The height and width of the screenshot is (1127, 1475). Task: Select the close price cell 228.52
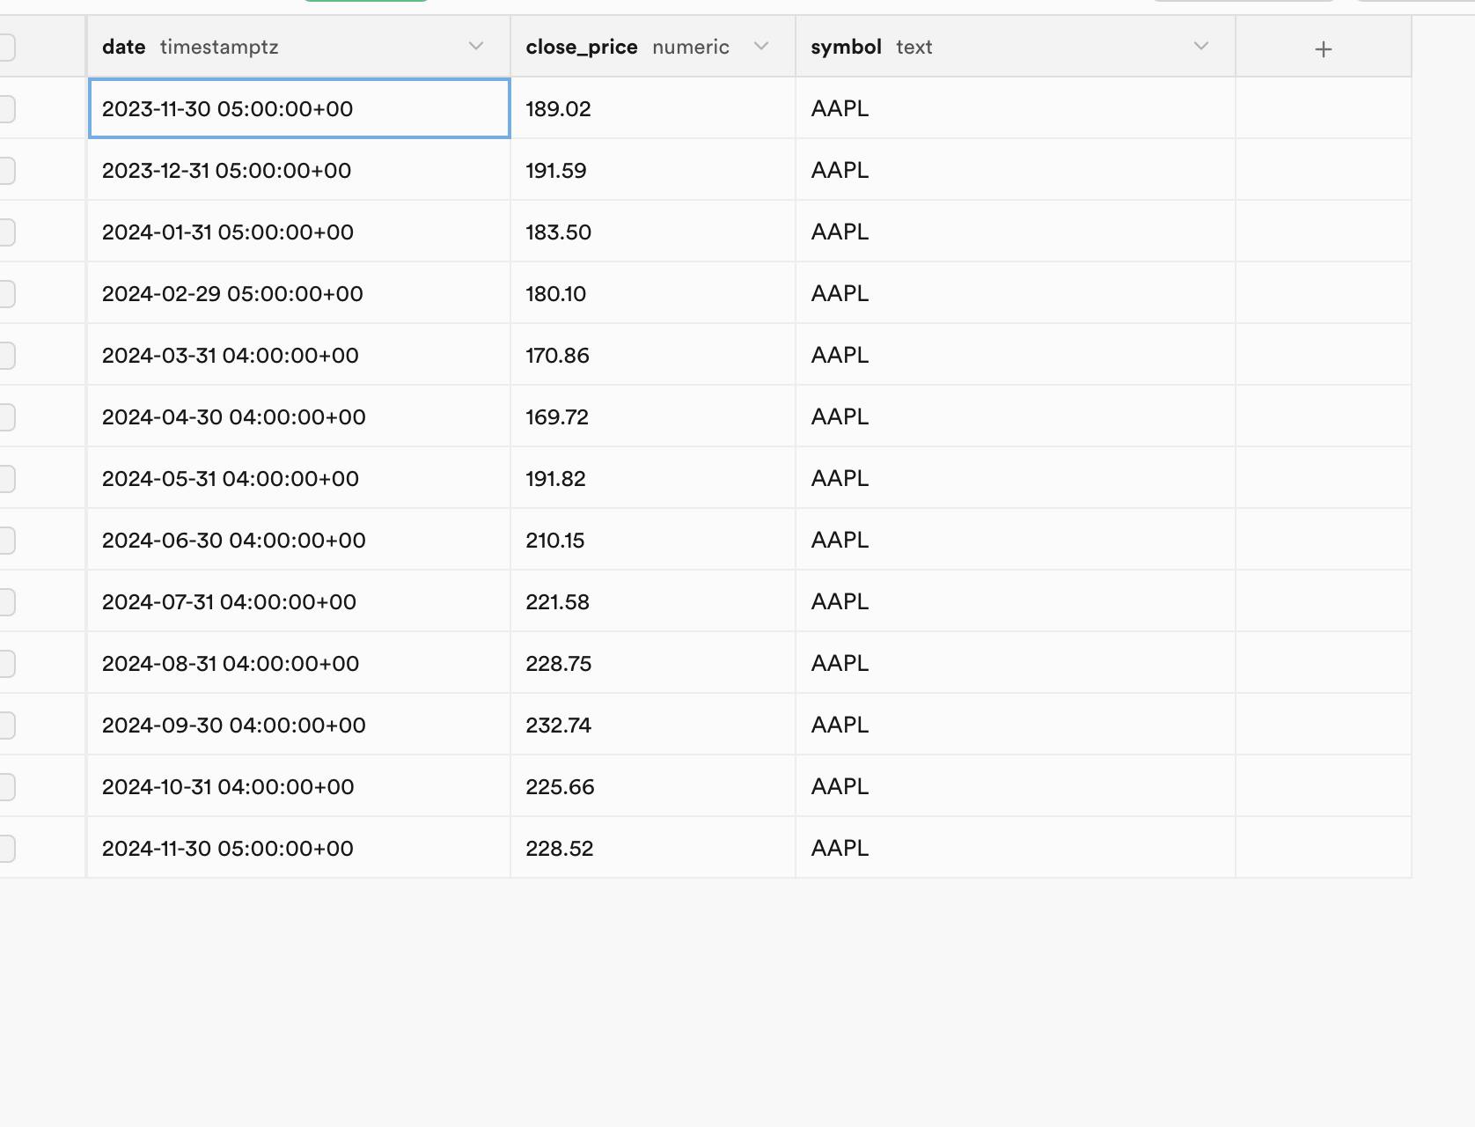[651, 848]
